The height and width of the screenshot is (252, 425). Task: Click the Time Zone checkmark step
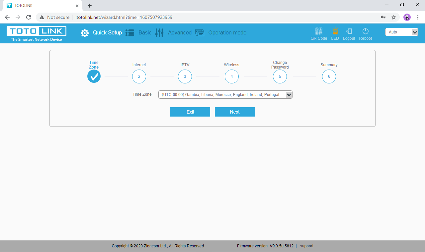tap(94, 76)
